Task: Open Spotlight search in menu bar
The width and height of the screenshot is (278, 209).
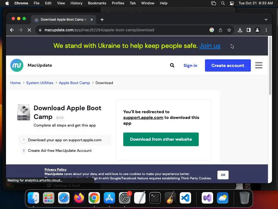Action: point(223,3)
